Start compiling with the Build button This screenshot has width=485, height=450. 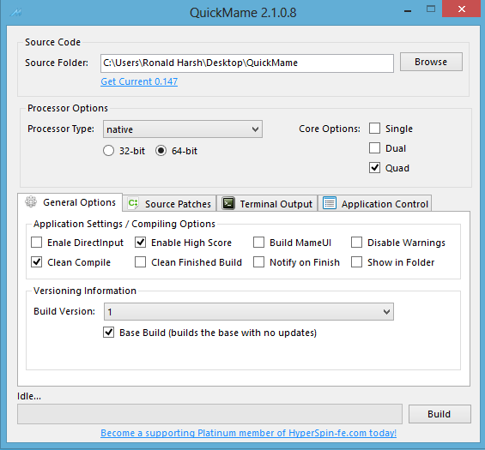point(440,414)
